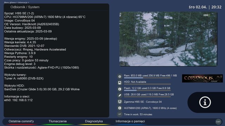Click the Zgemma receiver model icon
The height and width of the screenshot is (126, 225).
(120, 102)
